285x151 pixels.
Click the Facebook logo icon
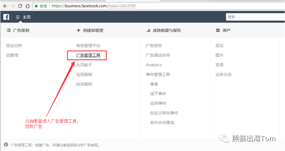pos(6,17)
